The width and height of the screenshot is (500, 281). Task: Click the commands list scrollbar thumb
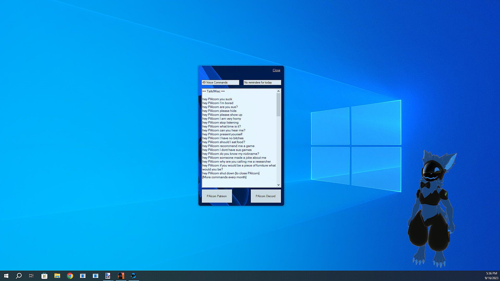click(x=278, y=105)
